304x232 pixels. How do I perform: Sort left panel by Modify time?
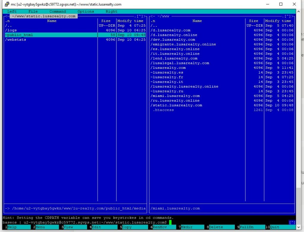click(x=130, y=21)
